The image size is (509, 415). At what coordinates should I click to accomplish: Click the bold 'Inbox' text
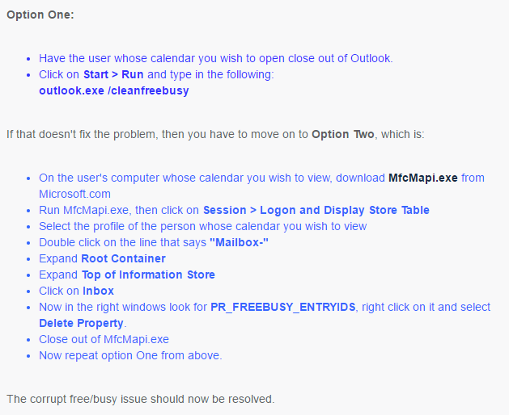99,291
